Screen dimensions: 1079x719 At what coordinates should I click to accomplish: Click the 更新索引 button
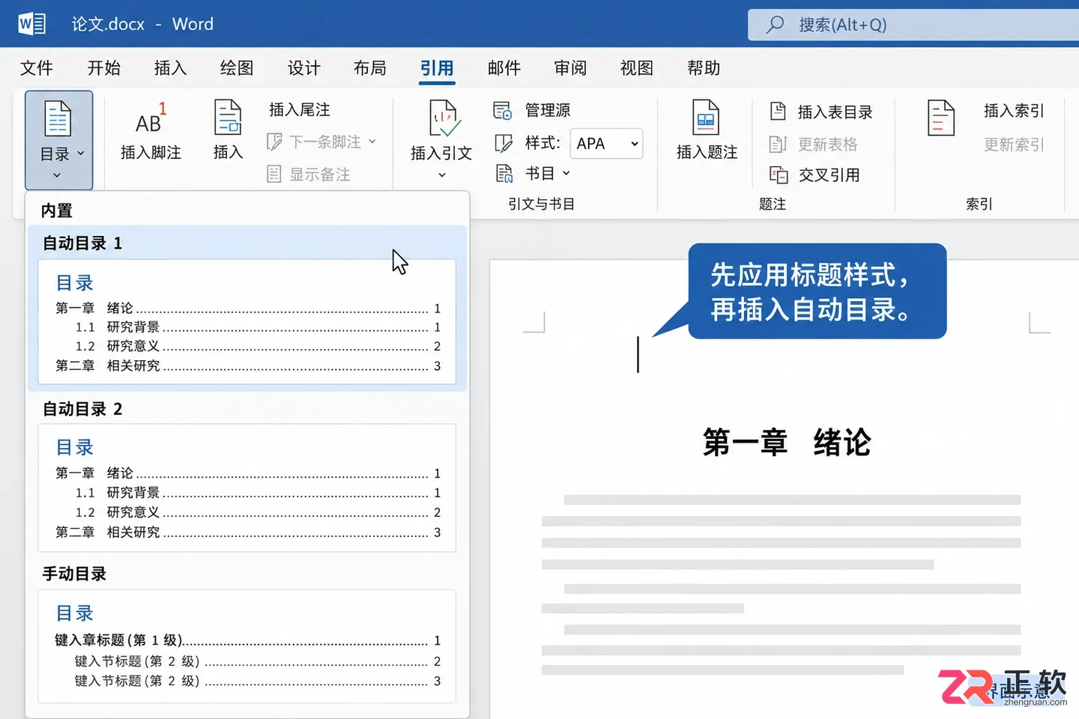coord(1014,145)
